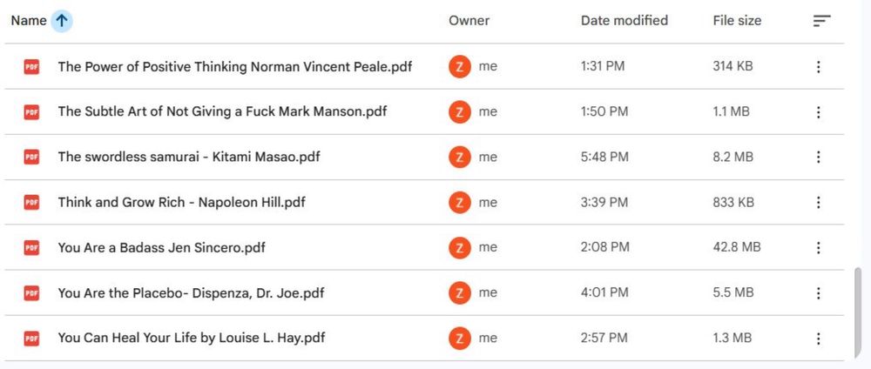Click PDF icon of You Are a Badass
This screenshot has width=871, height=369.
click(32, 248)
